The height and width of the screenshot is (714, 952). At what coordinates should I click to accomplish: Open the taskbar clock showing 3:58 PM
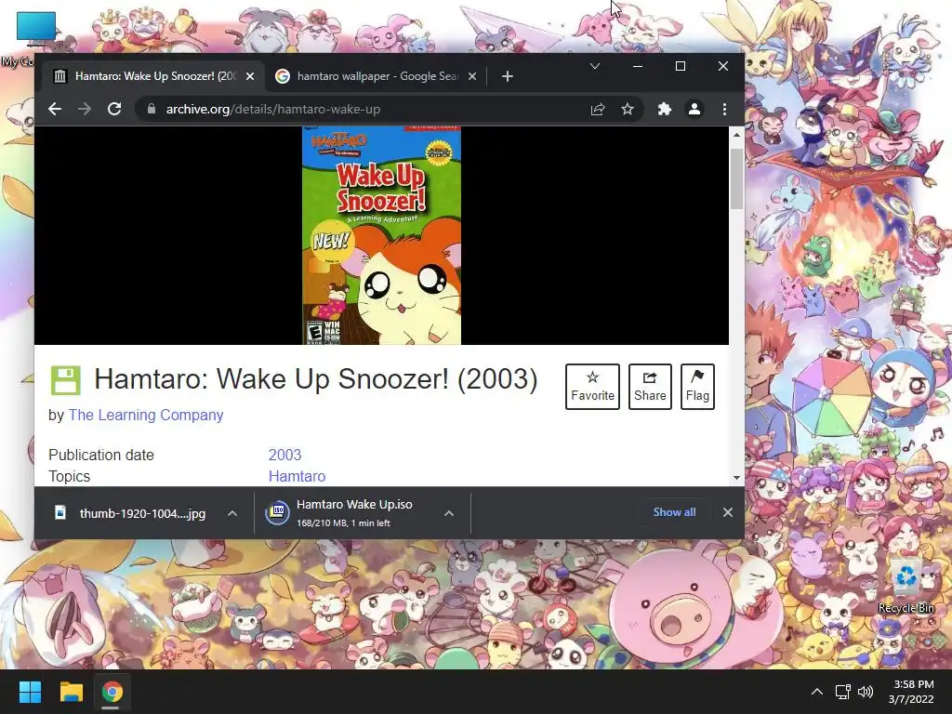click(x=911, y=692)
